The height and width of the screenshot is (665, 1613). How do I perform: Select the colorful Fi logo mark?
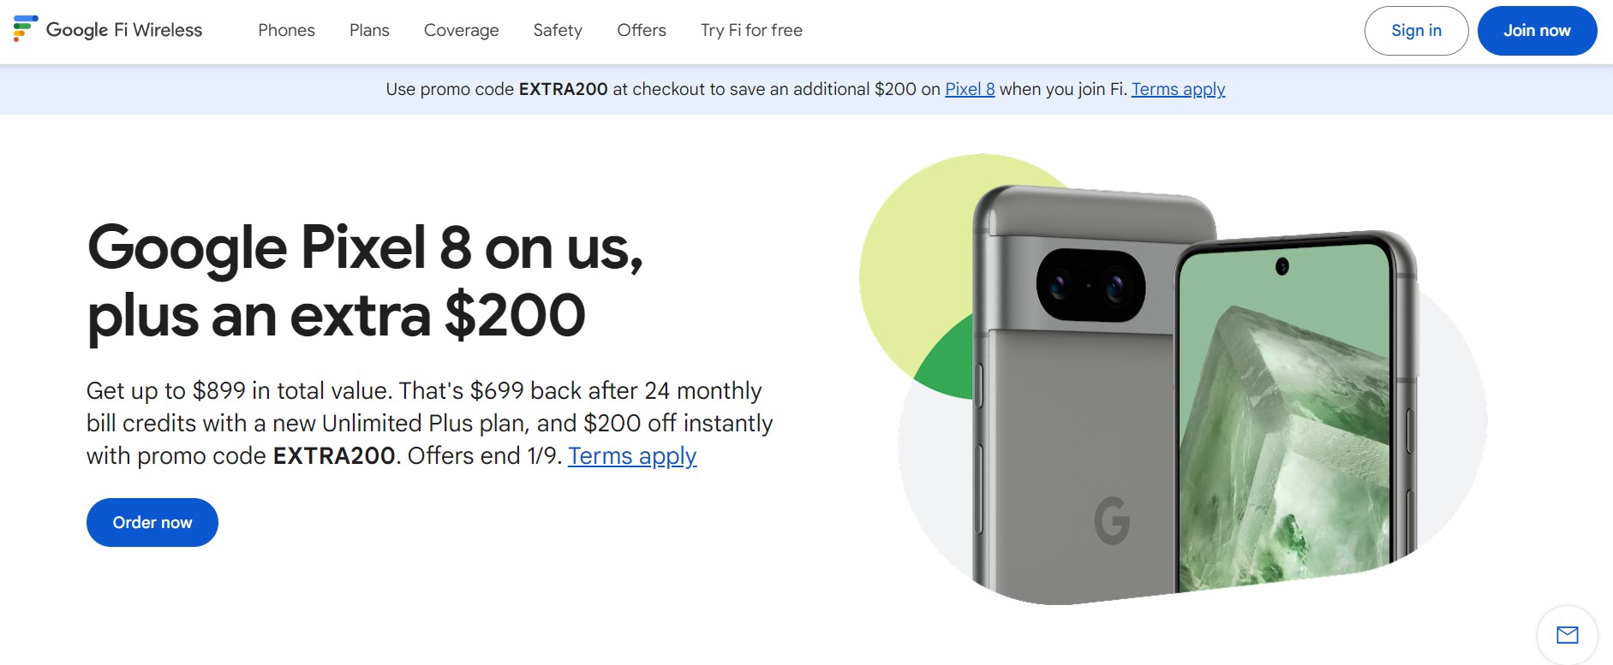click(23, 30)
